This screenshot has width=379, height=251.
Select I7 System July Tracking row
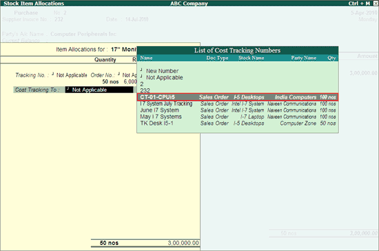(x=238, y=103)
